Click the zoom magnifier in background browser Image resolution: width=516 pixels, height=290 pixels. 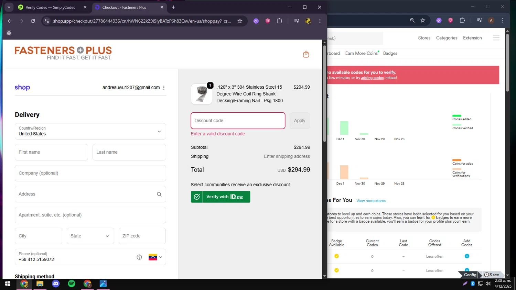412,21
